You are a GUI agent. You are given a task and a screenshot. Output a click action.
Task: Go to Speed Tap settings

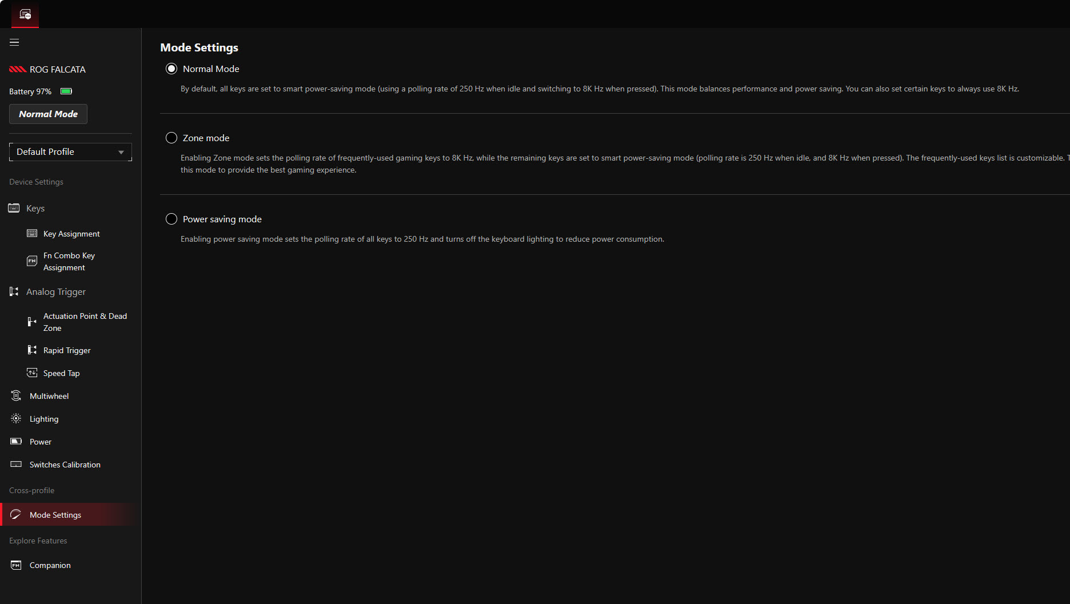point(61,373)
